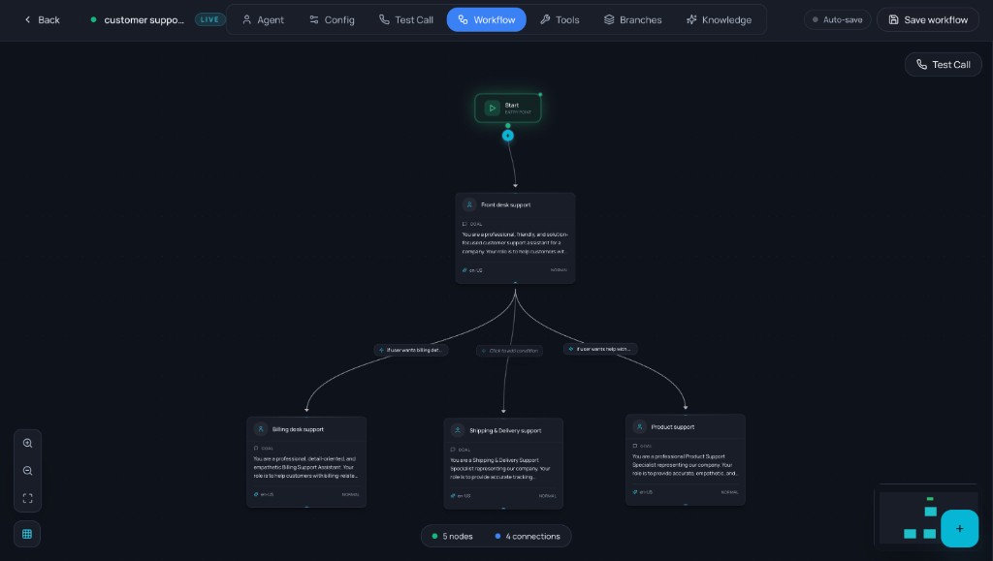Select Click to add condition on middle branch
The image size is (993, 561).
pos(508,350)
